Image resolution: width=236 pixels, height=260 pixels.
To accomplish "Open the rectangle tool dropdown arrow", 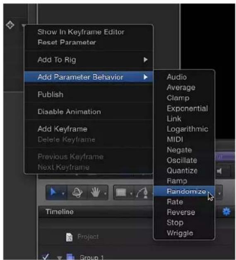I will 131,193.
